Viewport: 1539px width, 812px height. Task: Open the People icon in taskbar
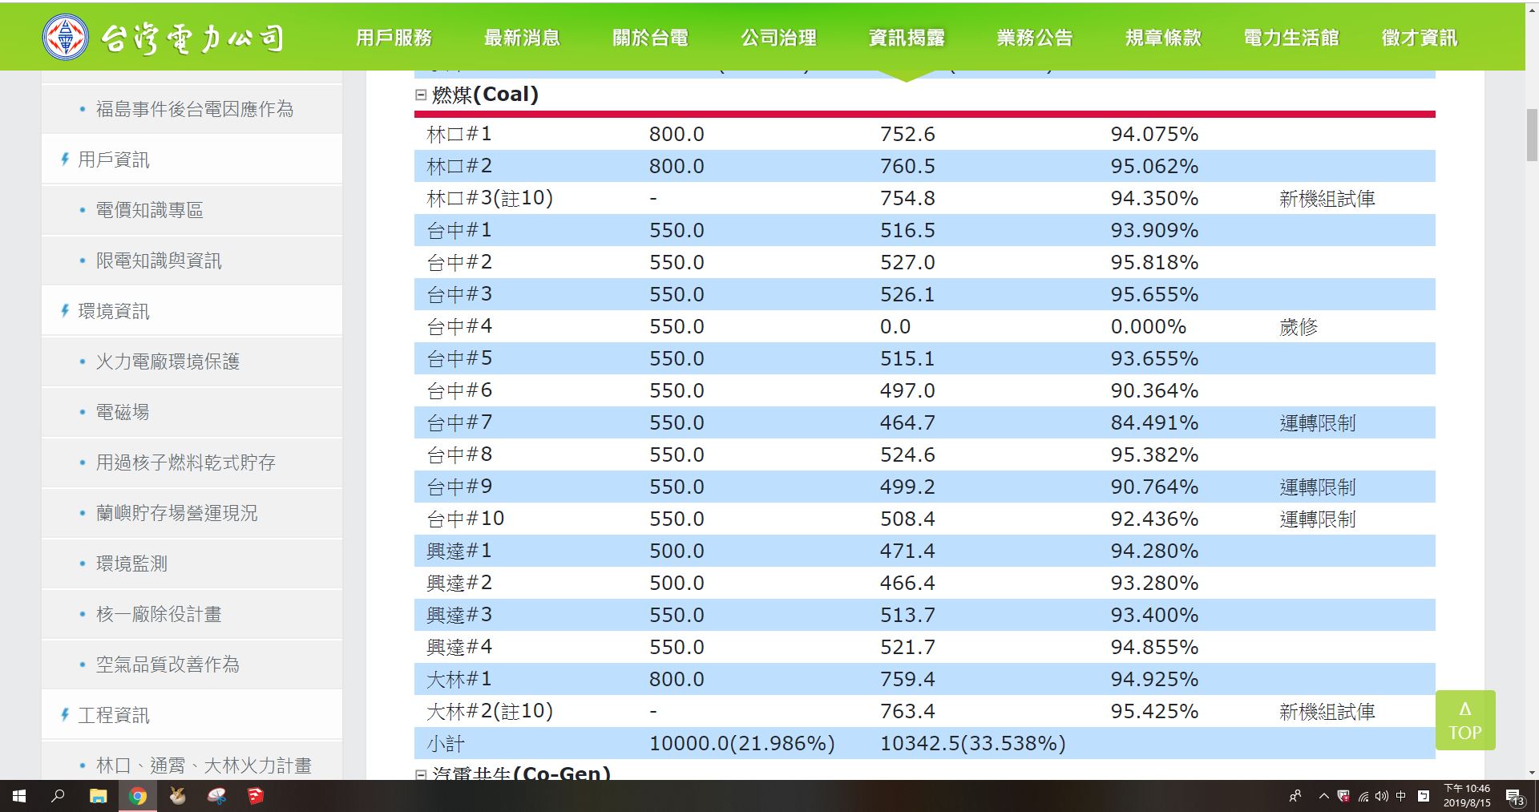(x=1295, y=796)
